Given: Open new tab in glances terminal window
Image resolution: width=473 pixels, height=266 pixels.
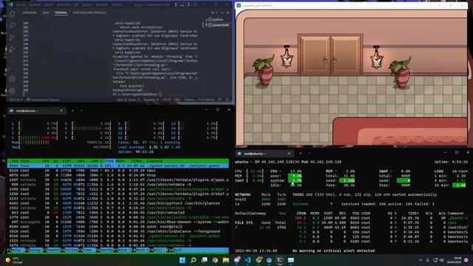Looking at the screenshot, I should (x=301, y=154).
